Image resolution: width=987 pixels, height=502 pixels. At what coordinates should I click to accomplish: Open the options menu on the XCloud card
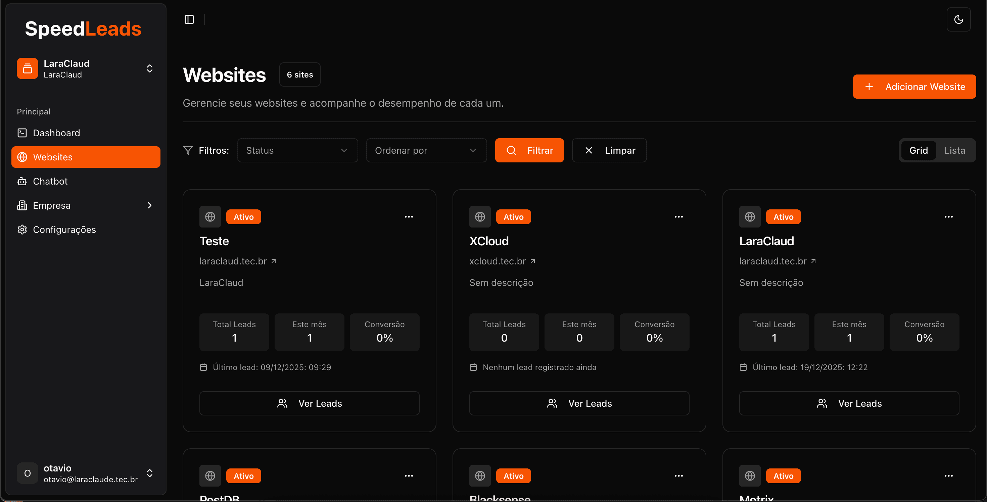[x=678, y=216]
